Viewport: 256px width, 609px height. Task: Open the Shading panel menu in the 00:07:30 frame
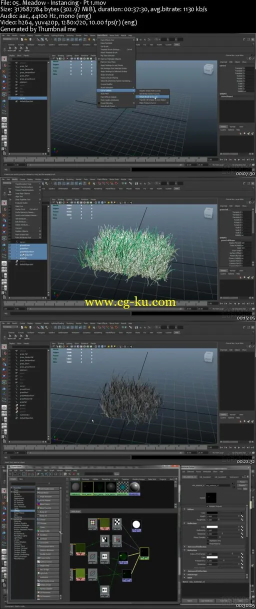(60, 55)
